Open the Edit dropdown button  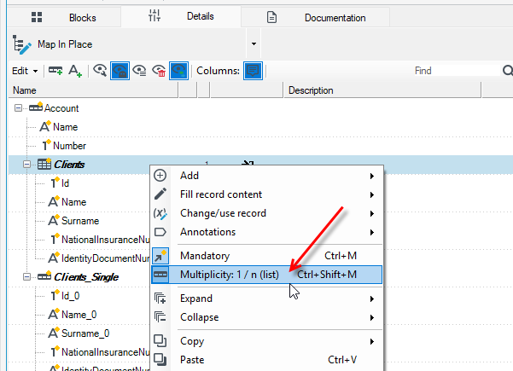click(x=25, y=71)
